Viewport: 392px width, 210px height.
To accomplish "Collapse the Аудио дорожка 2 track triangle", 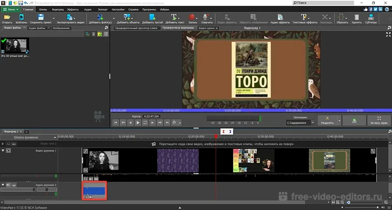I will pos(3,185).
